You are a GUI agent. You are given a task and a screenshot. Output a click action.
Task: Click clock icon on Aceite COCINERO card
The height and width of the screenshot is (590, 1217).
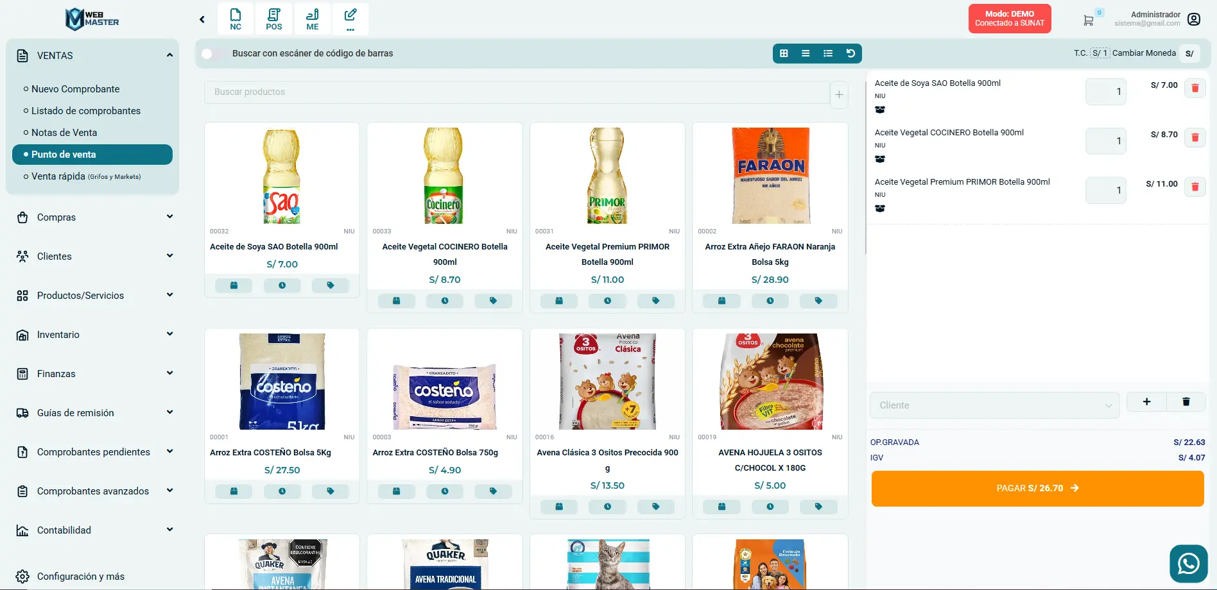pyautogui.click(x=445, y=301)
